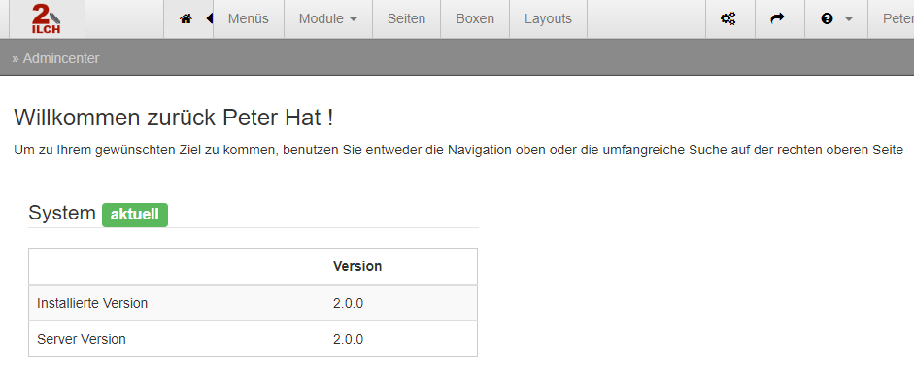Open the Menüs section
The height and width of the screenshot is (371, 914).
(x=249, y=18)
